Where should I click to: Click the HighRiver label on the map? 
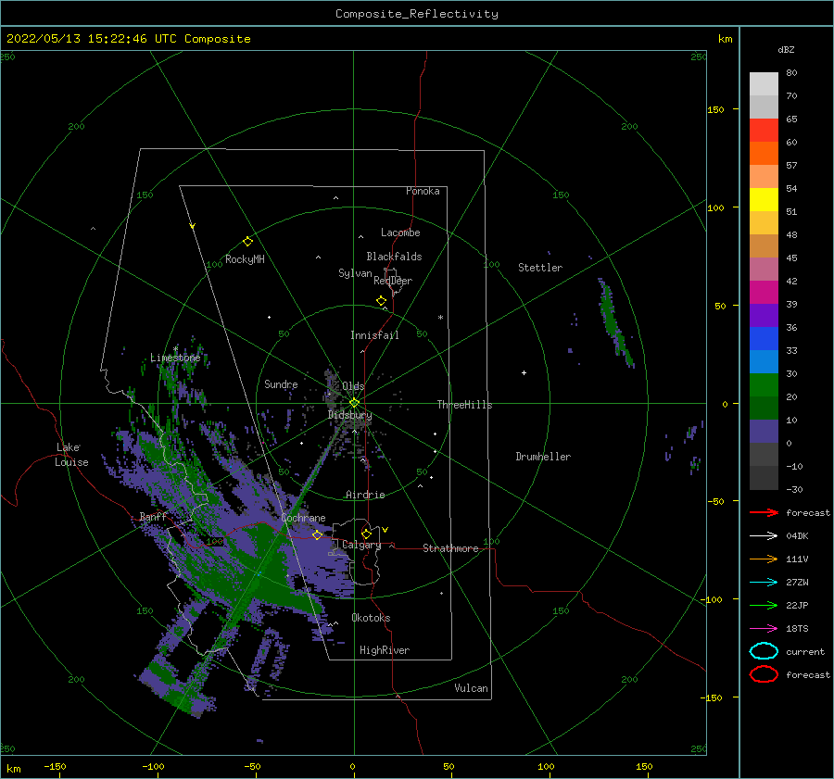pyautogui.click(x=385, y=650)
